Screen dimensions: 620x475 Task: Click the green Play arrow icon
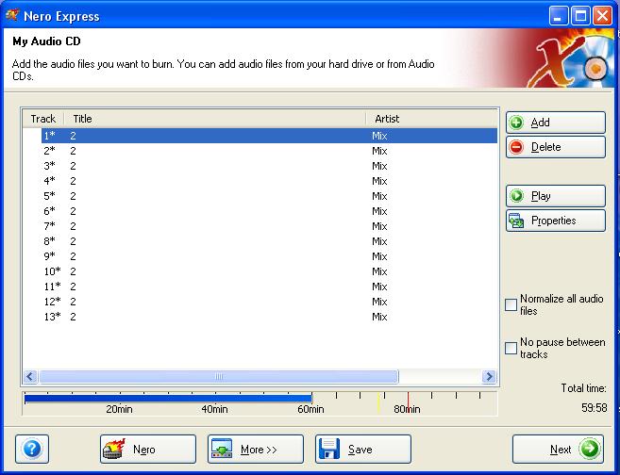click(x=516, y=196)
